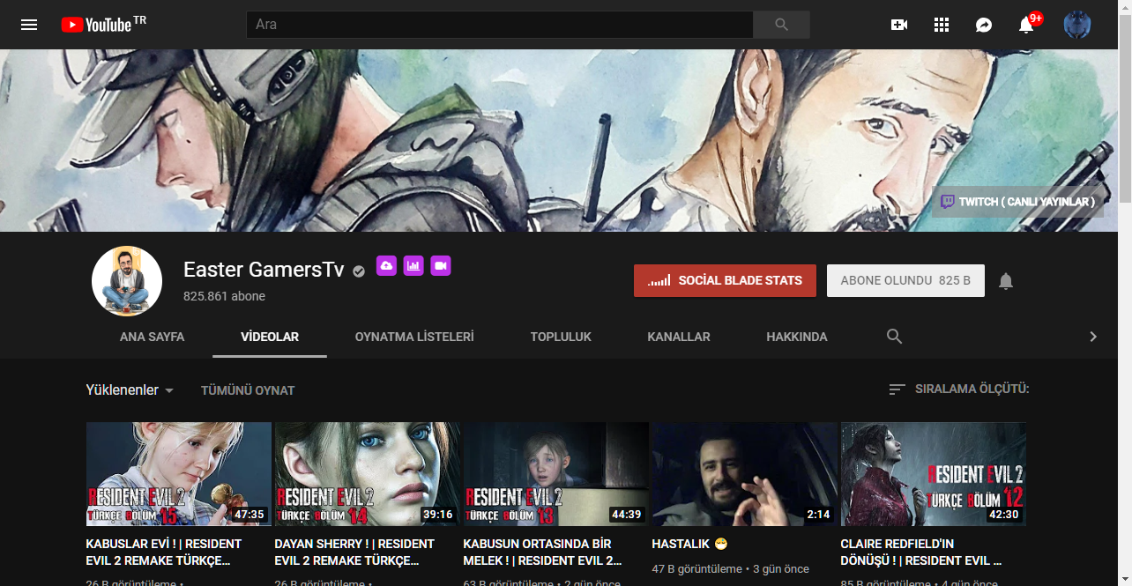This screenshot has width=1132, height=586.
Task: Click the purple bar chart icon
Action: [x=413, y=265]
